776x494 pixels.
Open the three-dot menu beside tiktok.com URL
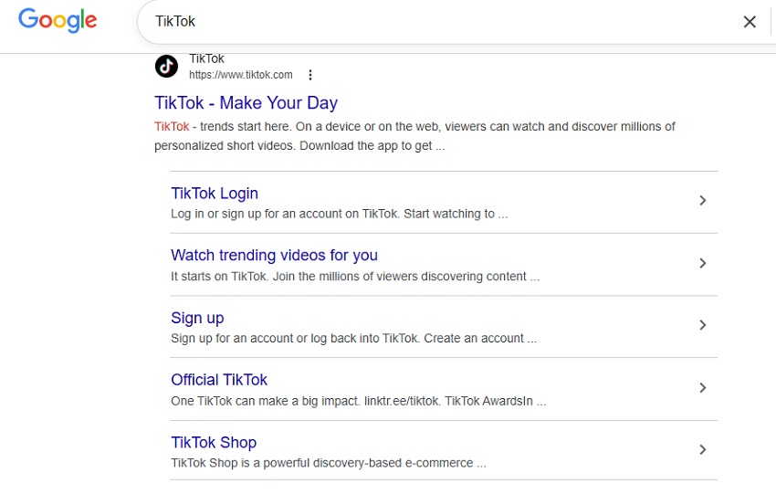pyautogui.click(x=310, y=75)
